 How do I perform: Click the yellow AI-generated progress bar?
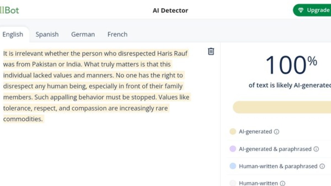[281, 107]
